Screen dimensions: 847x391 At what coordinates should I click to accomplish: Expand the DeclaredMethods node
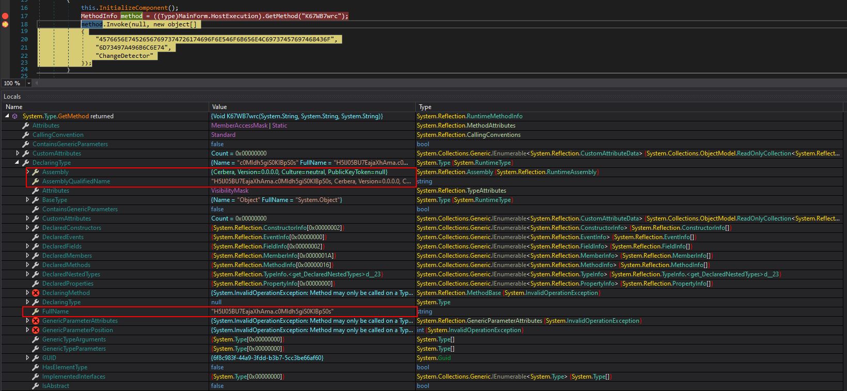pyautogui.click(x=27, y=265)
